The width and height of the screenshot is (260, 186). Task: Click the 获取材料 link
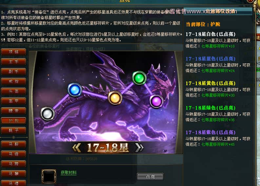pyautogui.click(x=69, y=173)
